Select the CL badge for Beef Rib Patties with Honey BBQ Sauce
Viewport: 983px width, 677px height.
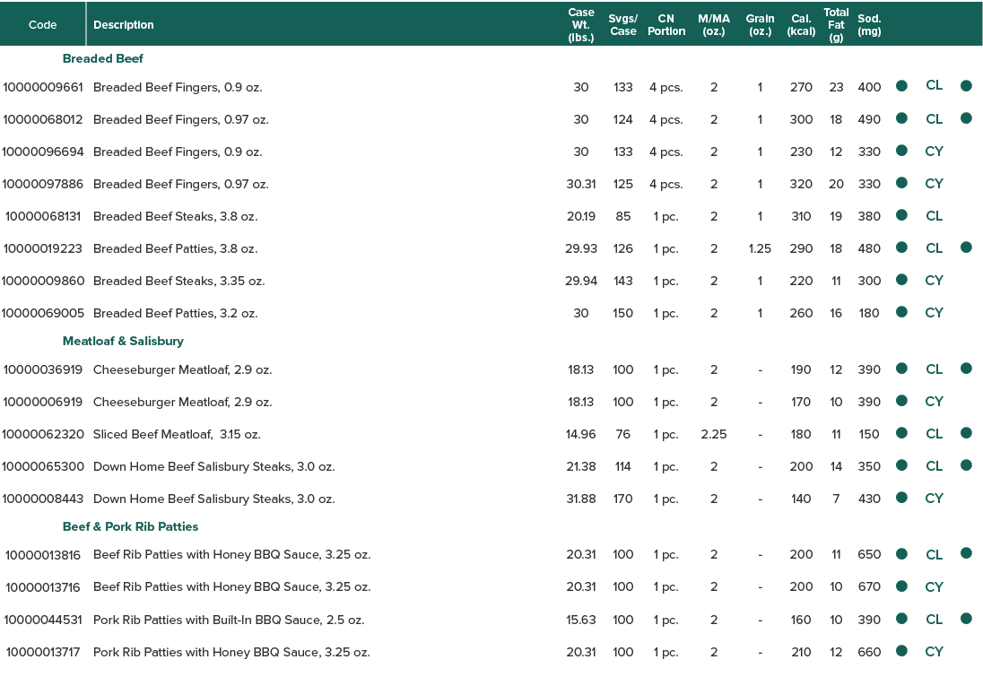(935, 554)
